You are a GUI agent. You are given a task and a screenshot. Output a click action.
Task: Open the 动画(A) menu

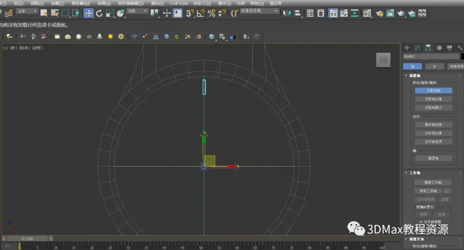click(x=104, y=3)
